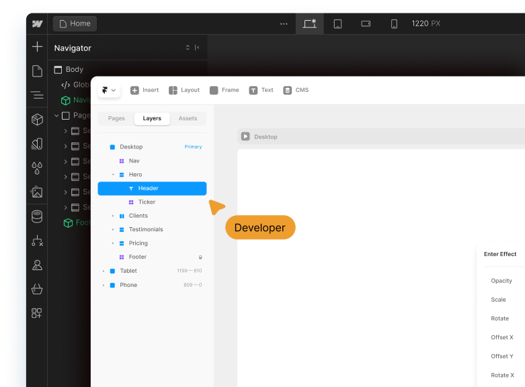Expand or collapse all in Navigator header
Image resolution: width=525 pixels, height=387 pixels.
(x=188, y=48)
